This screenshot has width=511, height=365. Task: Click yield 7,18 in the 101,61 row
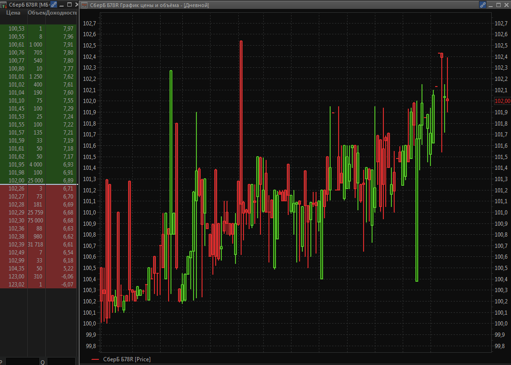[68, 149]
